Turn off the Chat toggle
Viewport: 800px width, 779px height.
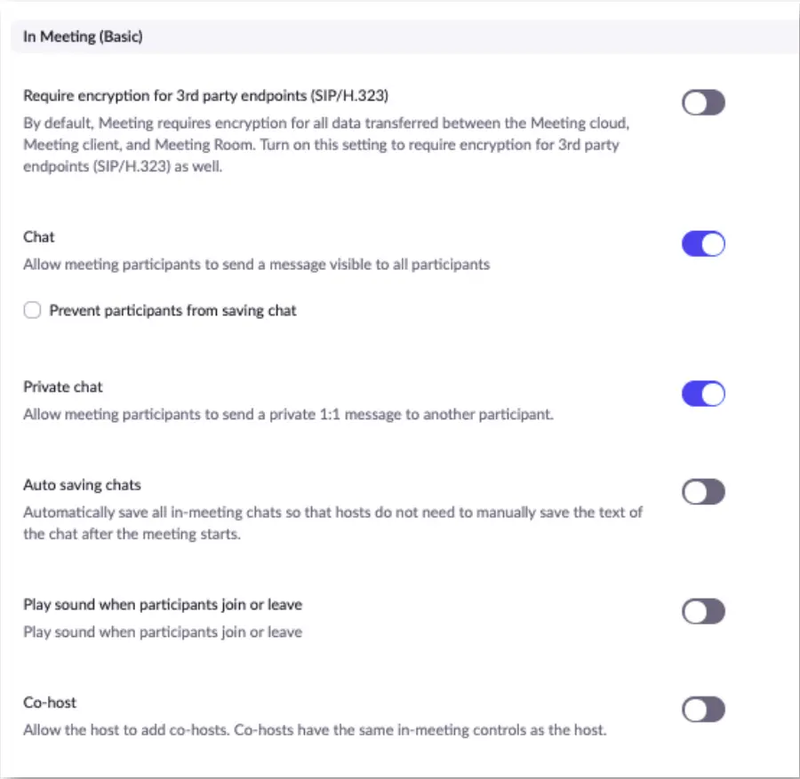703,244
